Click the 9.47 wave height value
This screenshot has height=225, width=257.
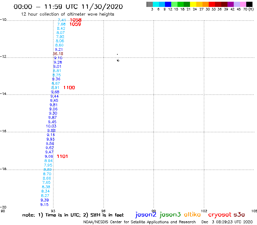tap(49, 152)
